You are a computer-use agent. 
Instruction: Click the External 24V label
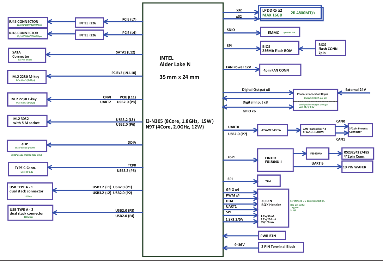pos(356,90)
